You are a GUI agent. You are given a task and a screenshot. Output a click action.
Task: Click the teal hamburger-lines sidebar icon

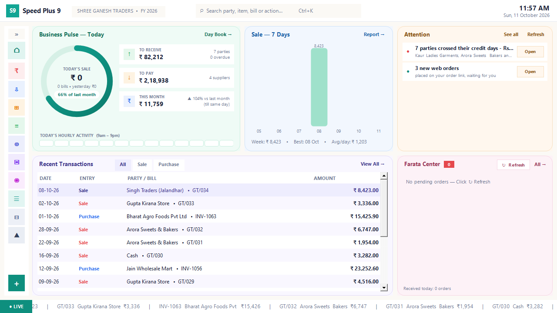(17, 199)
